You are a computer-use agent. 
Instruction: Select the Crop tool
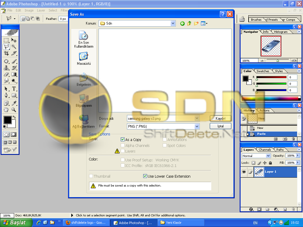[6, 53]
